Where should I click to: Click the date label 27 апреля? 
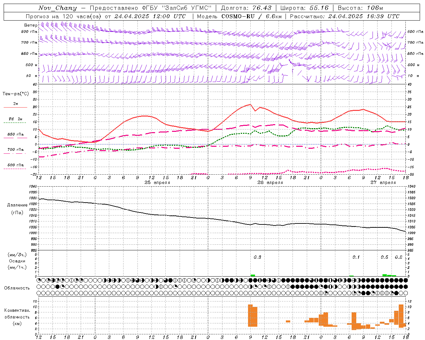[383, 183]
